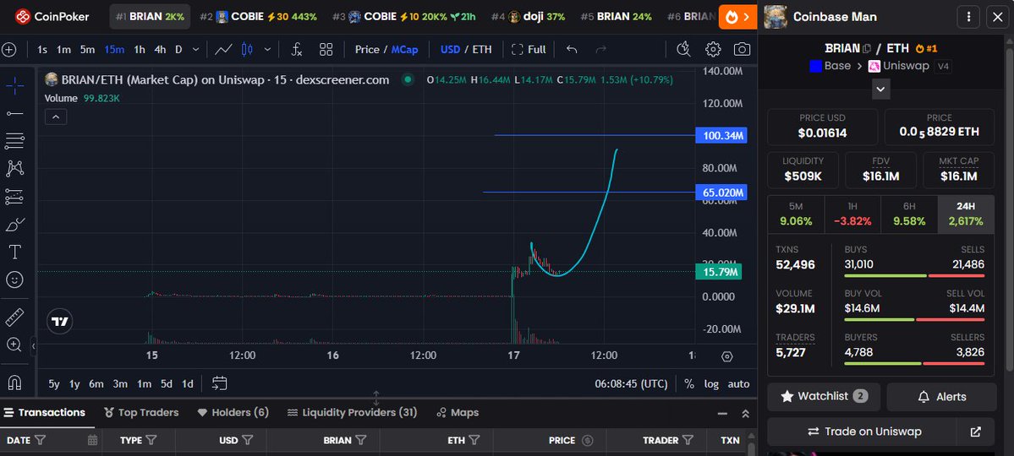The width and height of the screenshot is (1014, 456).
Task: Click the 06:08:45 (UTC) timezone selector
Action: tap(631, 383)
